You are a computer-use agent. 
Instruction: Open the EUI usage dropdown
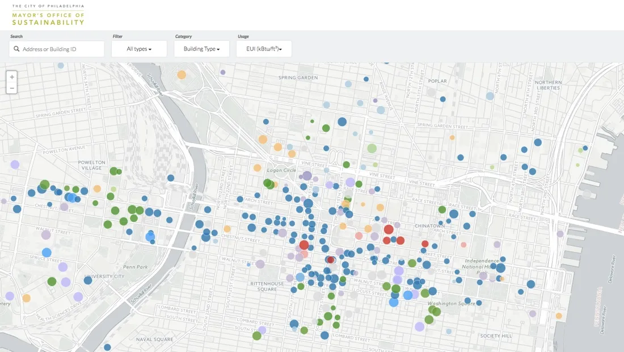[264, 49]
